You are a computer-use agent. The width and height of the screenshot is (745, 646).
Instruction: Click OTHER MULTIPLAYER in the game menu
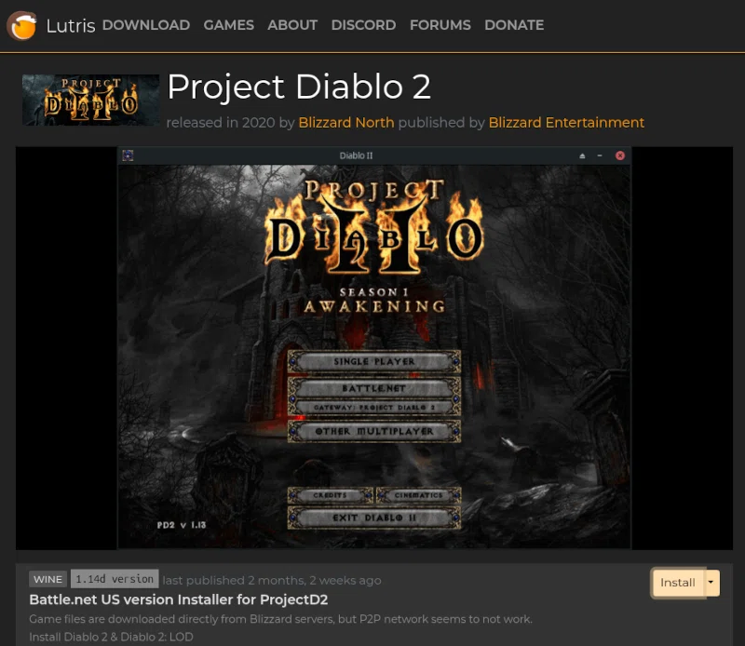tap(374, 431)
